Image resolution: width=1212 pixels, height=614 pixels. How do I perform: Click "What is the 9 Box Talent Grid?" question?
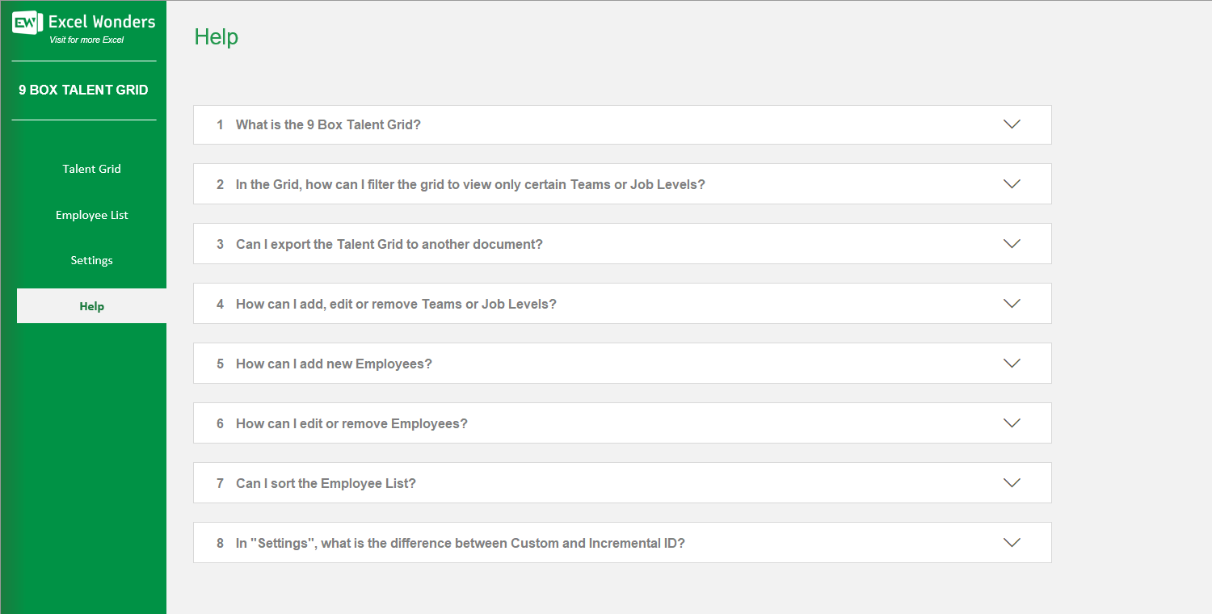tap(328, 125)
